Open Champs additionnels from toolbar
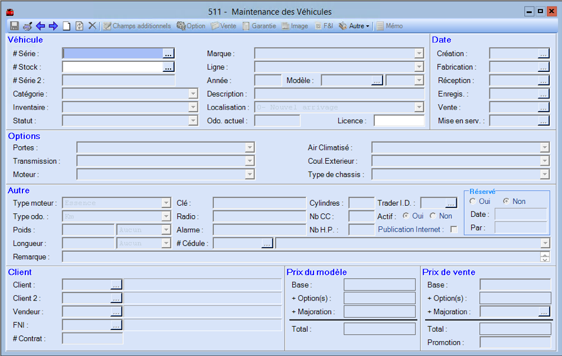The height and width of the screenshot is (356, 562). point(137,26)
